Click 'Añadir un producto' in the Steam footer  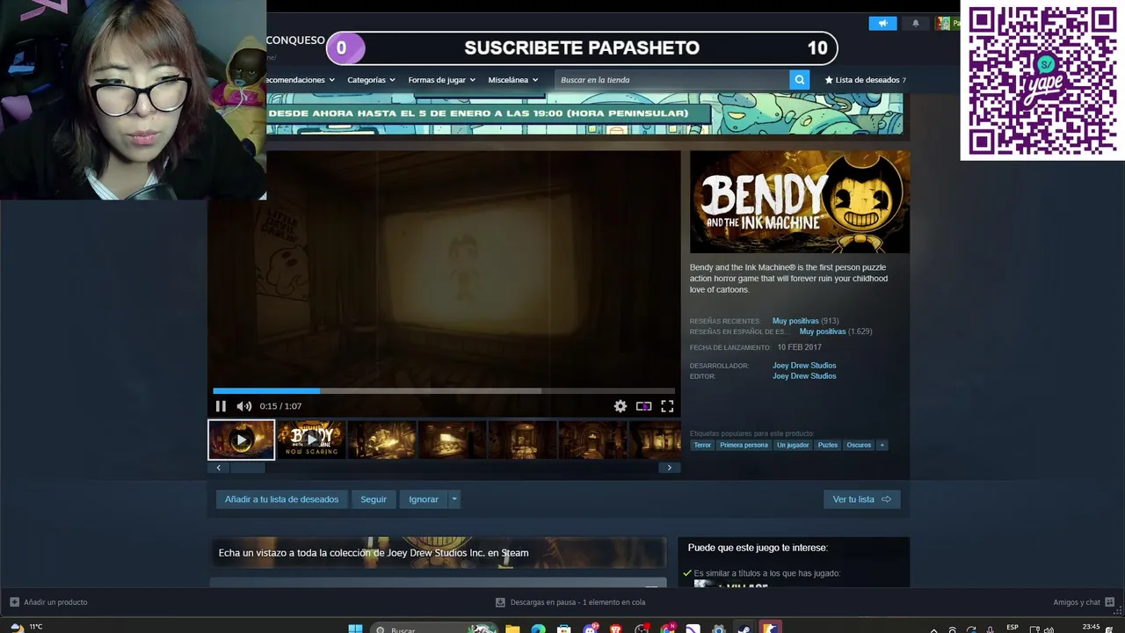click(x=48, y=602)
